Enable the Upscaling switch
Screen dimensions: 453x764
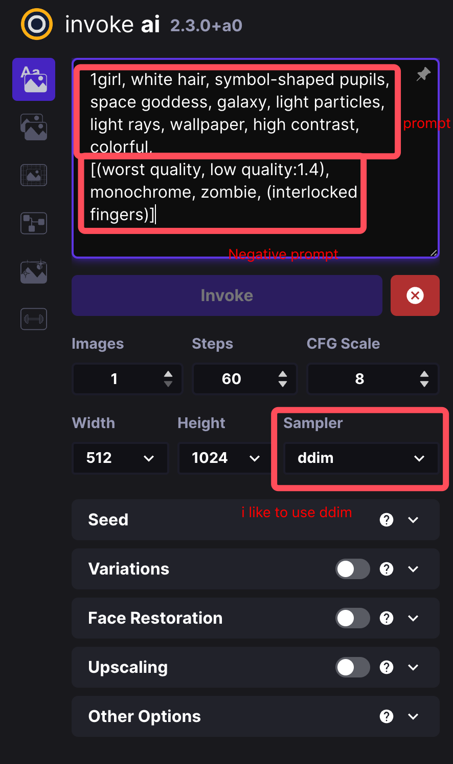tap(352, 667)
